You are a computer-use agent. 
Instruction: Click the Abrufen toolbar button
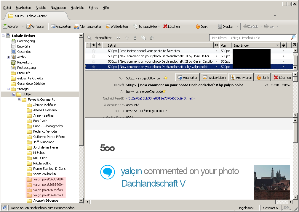pos(11,27)
